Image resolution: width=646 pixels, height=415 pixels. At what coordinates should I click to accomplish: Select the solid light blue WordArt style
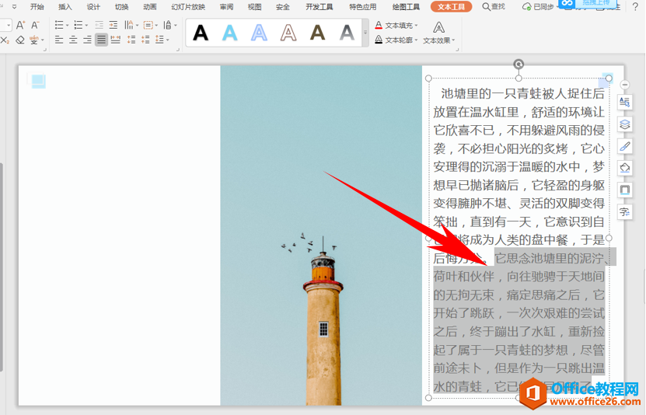tap(230, 32)
